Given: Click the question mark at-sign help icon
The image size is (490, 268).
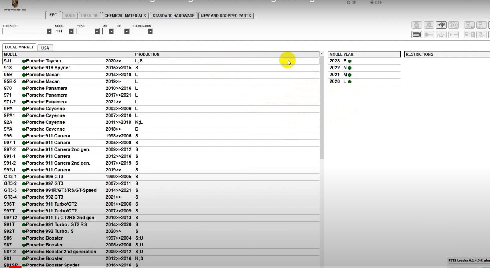Looking at the screenshot, I should (453, 25).
